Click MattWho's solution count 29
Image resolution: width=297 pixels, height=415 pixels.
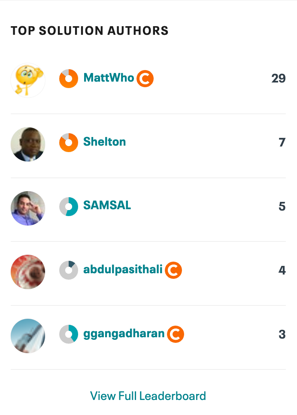click(279, 78)
